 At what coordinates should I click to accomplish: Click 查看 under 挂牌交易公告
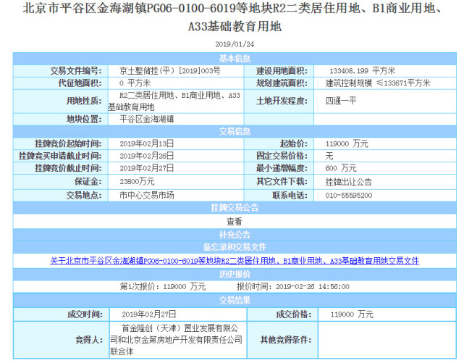point(235,221)
